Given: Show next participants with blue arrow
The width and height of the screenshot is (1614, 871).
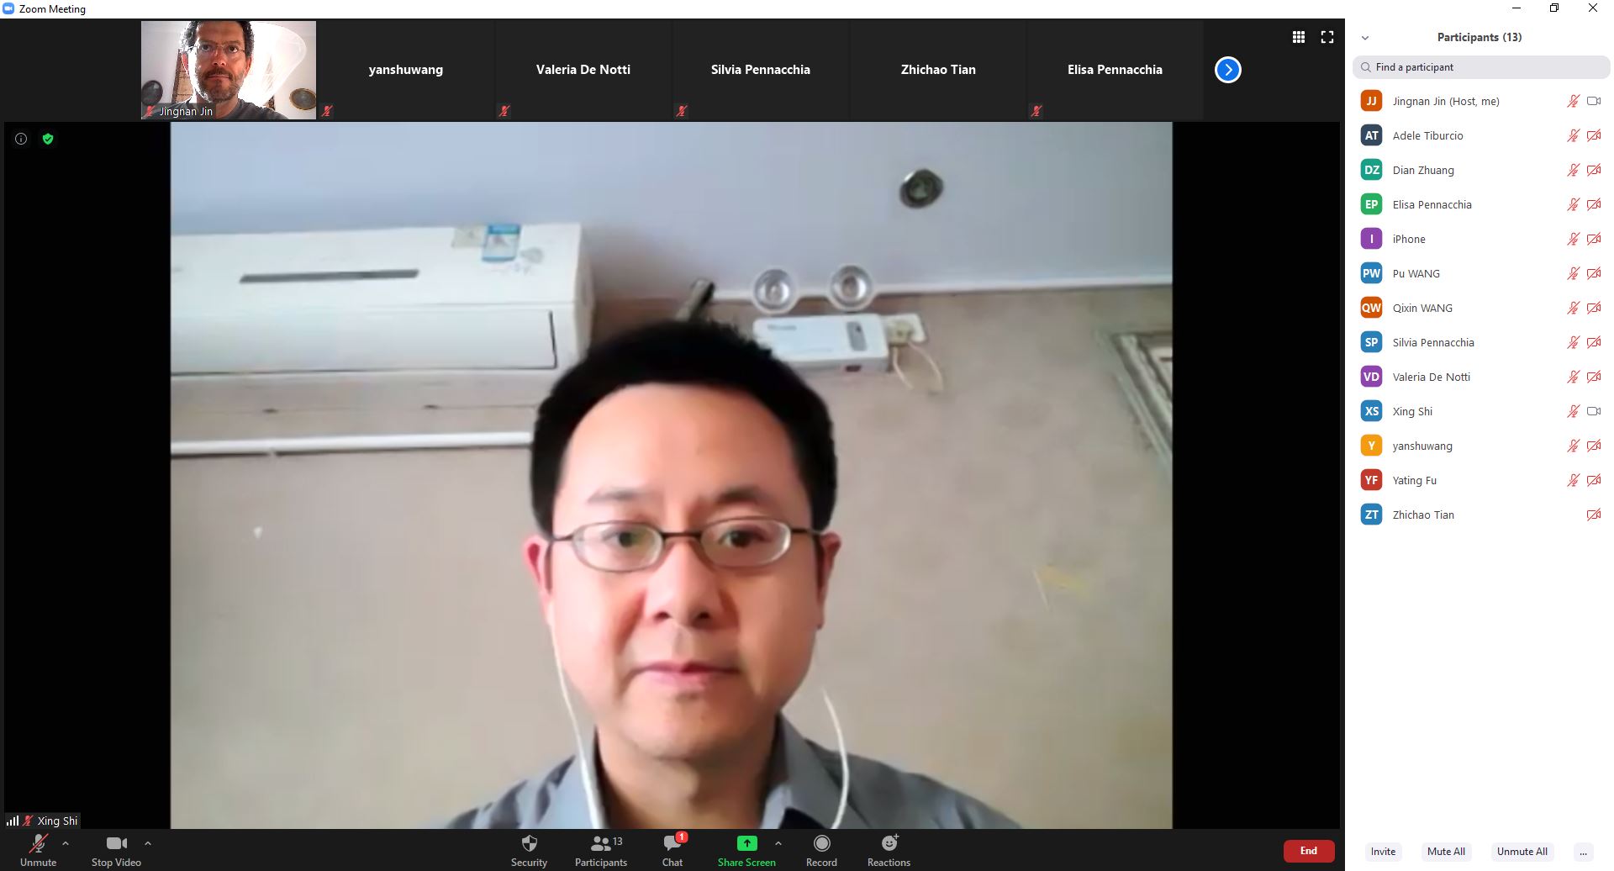Looking at the screenshot, I should pyautogui.click(x=1227, y=70).
